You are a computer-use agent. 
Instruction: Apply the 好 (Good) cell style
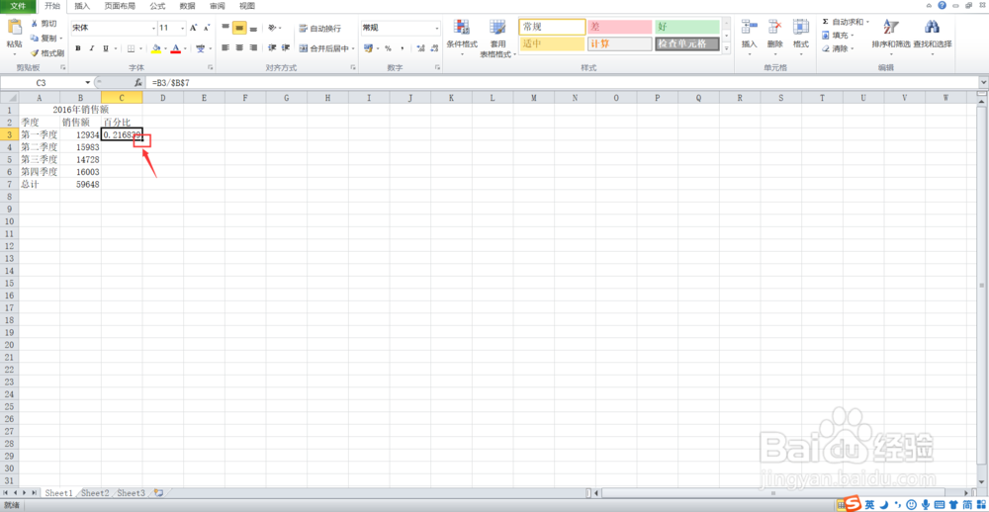pyautogui.click(x=687, y=27)
